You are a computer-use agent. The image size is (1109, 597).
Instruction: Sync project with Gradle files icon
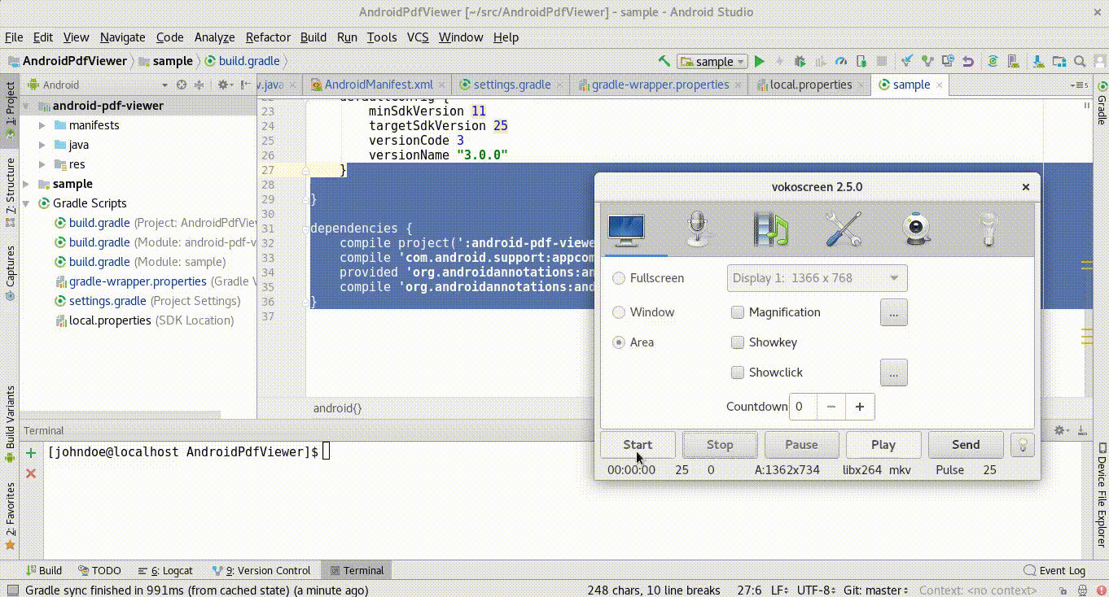993,61
